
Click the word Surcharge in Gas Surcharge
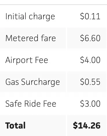(40, 82)
